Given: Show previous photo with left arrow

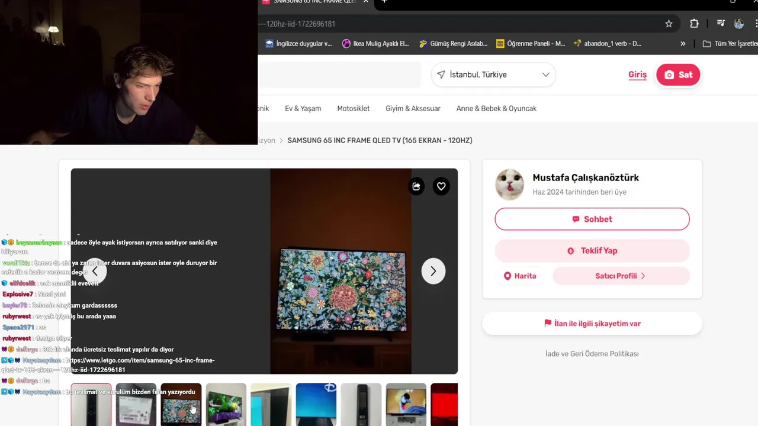Looking at the screenshot, I should pos(95,271).
